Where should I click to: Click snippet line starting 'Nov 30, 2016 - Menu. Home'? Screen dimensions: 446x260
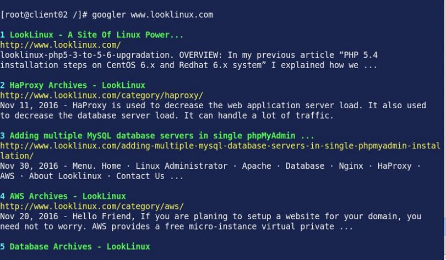pyautogui.click(x=210, y=166)
